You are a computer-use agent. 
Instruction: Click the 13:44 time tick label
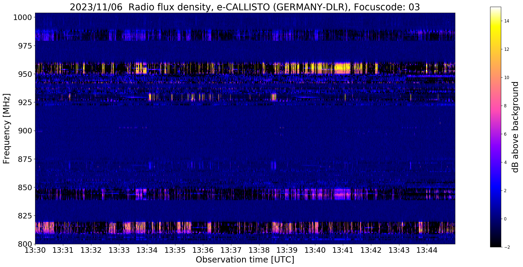(427, 250)
